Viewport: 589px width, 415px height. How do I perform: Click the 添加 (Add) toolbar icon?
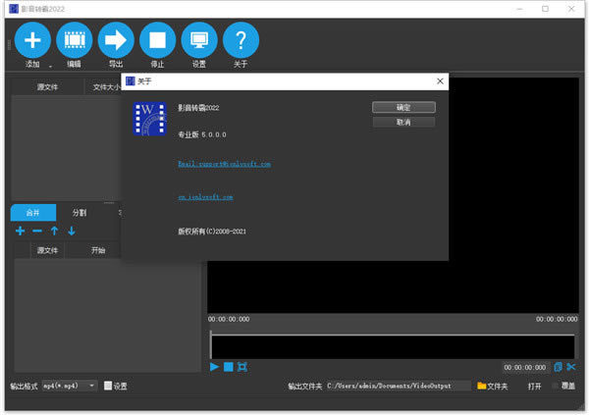click(x=32, y=41)
